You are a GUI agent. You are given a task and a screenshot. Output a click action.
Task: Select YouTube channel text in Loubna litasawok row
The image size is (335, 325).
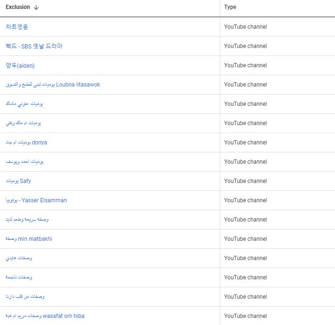(245, 85)
